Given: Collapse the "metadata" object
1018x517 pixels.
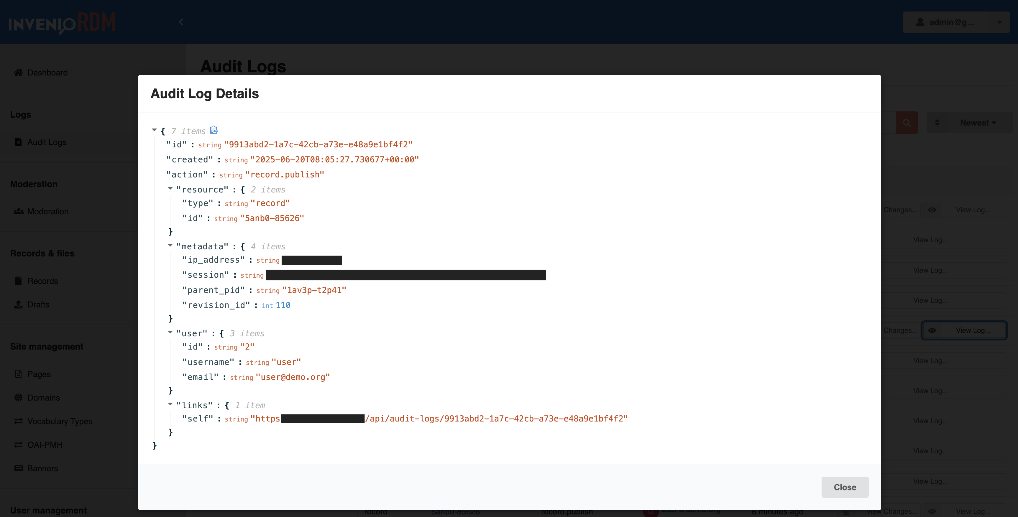Looking at the screenshot, I should click(170, 245).
